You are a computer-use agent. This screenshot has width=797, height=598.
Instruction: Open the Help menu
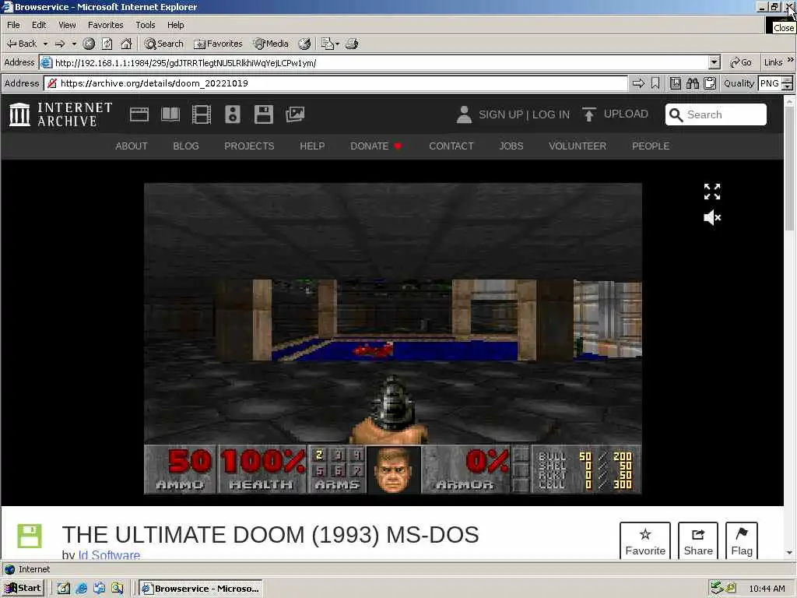coord(176,25)
